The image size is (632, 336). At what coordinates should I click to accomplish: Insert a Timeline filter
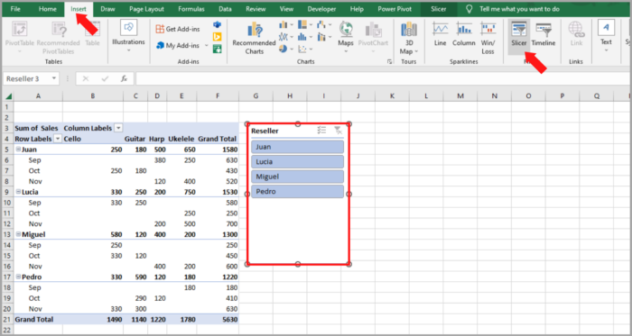(x=543, y=35)
